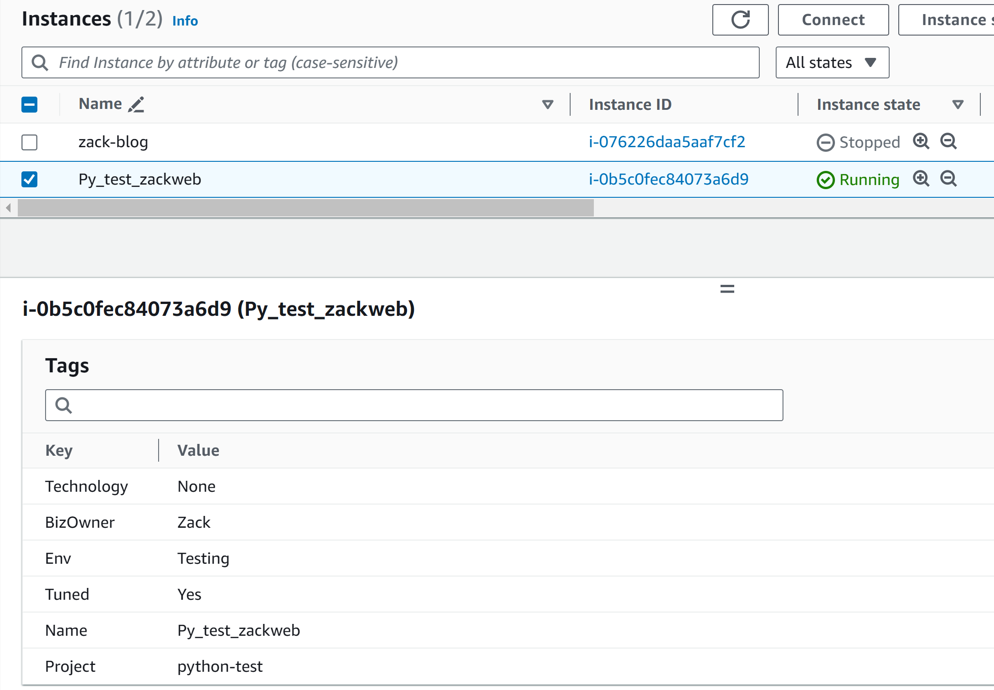Click the search magnifier in instance filter
Image resolution: width=994 pixels, height=690 pixels.
point(40,62)
